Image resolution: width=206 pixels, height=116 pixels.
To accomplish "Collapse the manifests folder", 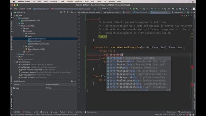I will click(17, 18).
